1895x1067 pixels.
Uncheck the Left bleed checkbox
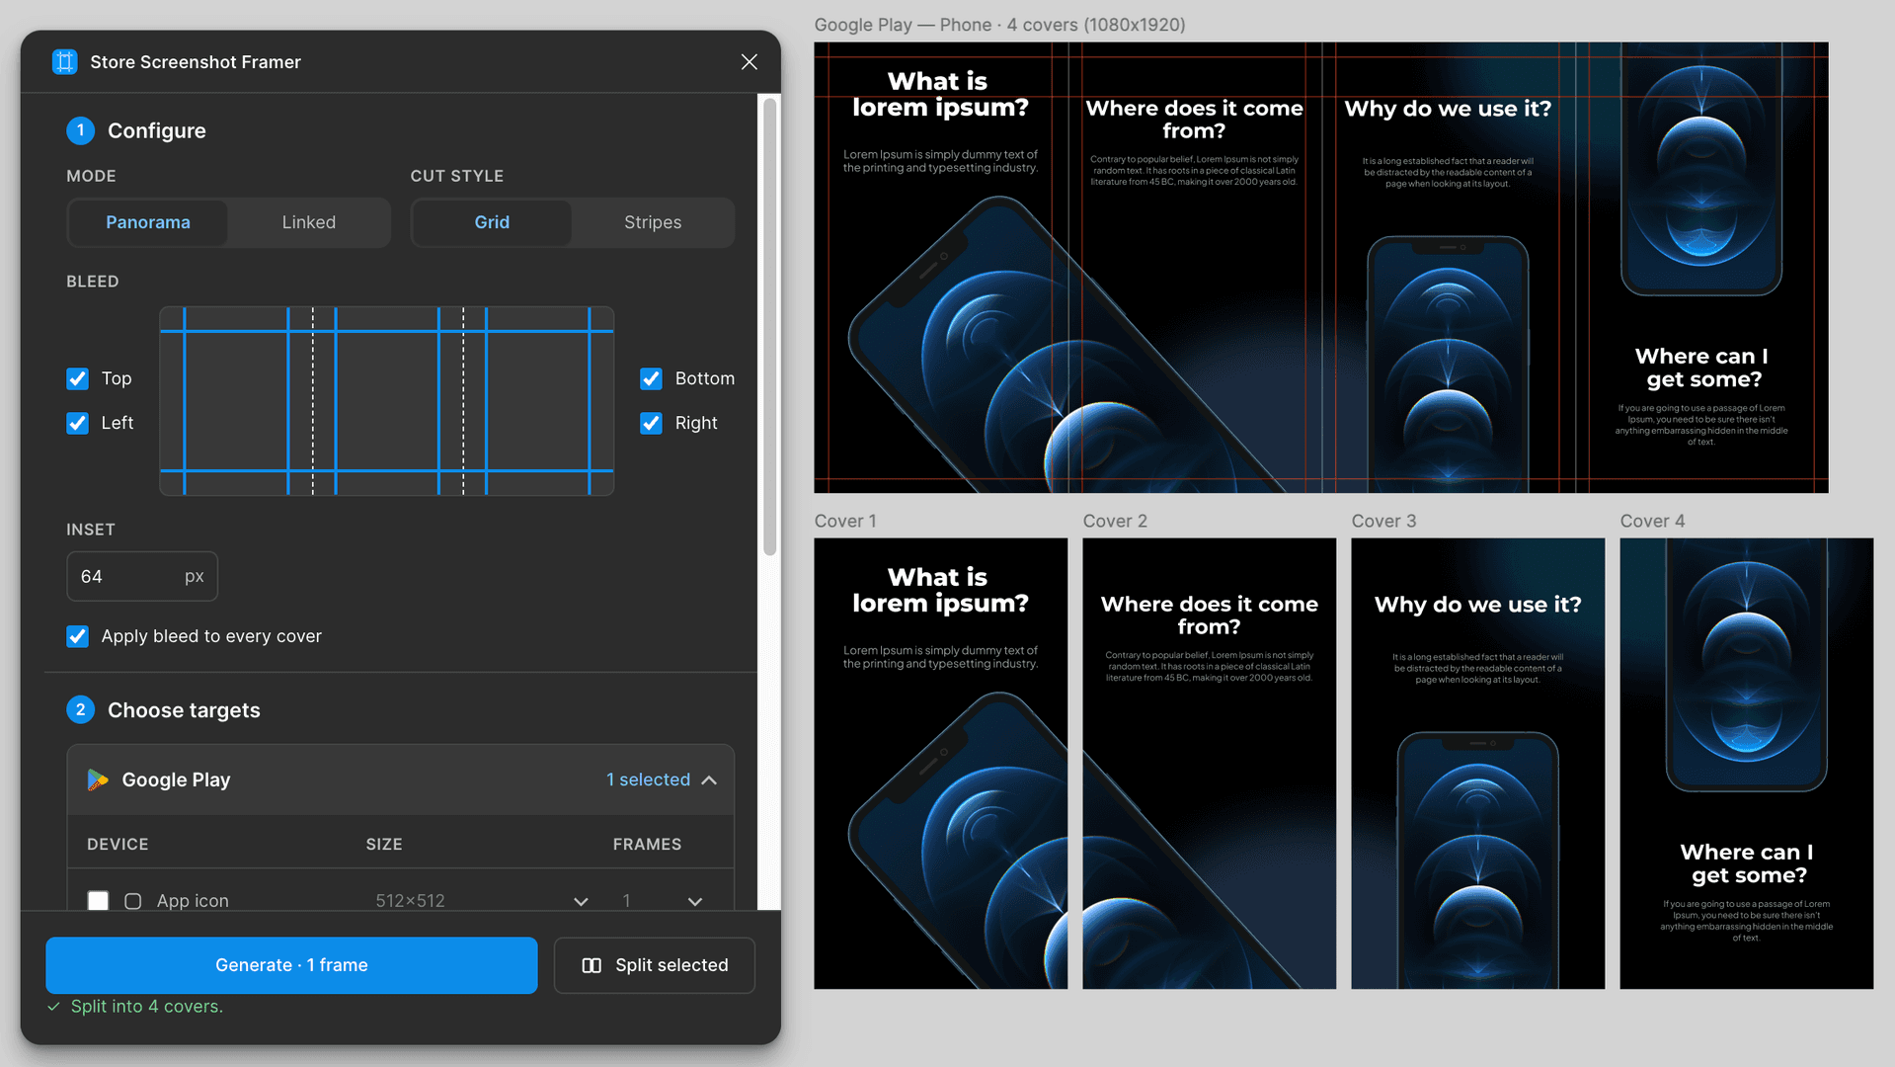tap(77, 423)
